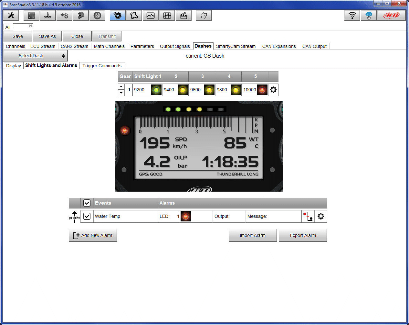409x325 pixels.
Task: Toggle the Events header checkbox
Action: [87, 203]
